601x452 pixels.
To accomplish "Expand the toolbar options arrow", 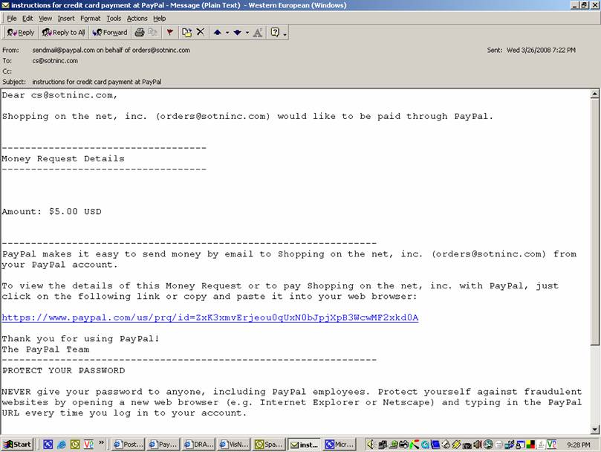I will tap(285, 33).
